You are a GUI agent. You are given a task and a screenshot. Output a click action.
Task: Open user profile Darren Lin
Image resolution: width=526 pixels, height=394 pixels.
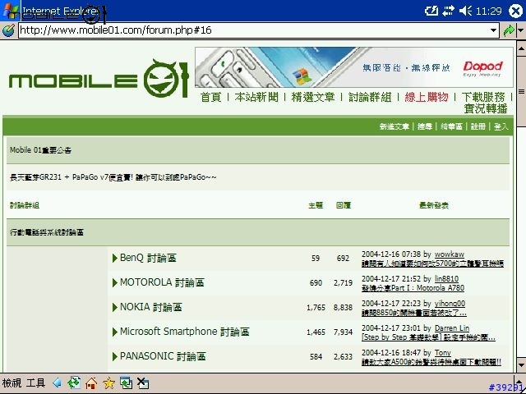click(452, 328)
